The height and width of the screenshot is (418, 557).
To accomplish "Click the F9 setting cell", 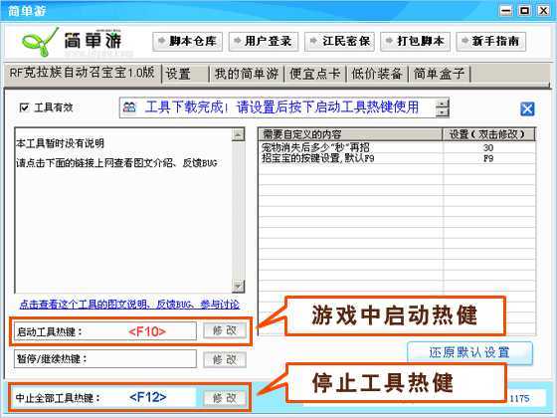I will [x=488, y=158].
